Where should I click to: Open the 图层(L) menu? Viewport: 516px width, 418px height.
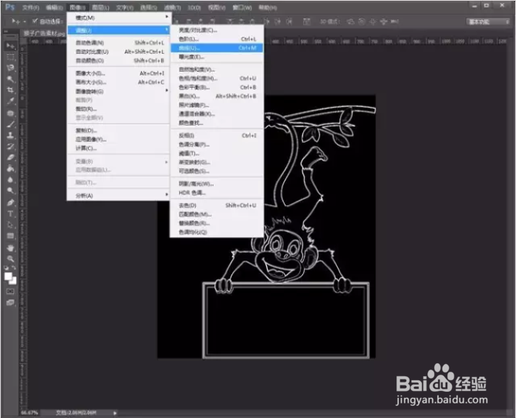coord(100,7)
